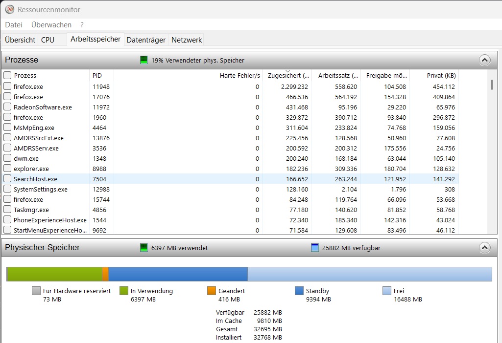This screenshot has width=502, height=343.
Task: Collapse the Physischer Speicher section chevron
Action: (485, 248)
